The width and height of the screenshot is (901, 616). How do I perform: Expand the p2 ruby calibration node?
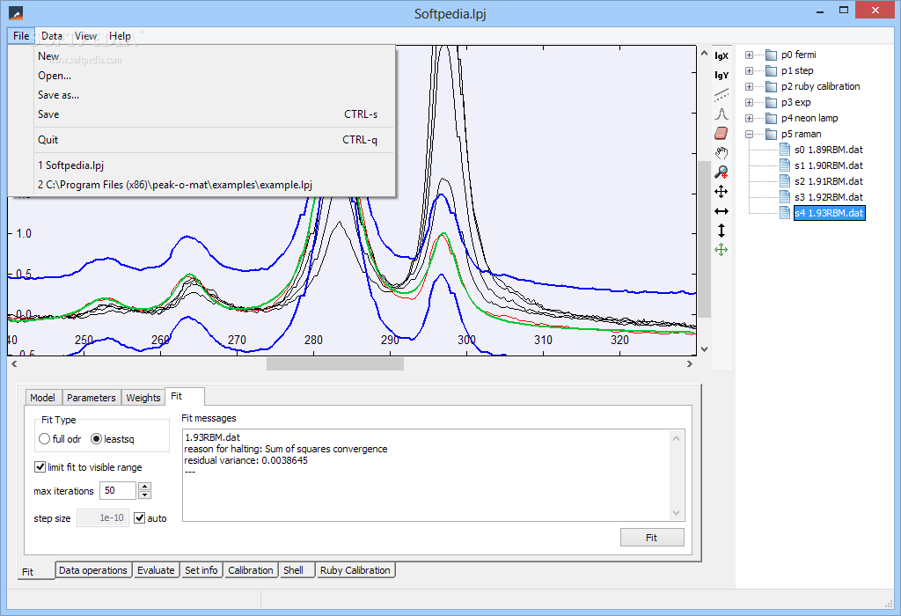click(x=750, y=87)
